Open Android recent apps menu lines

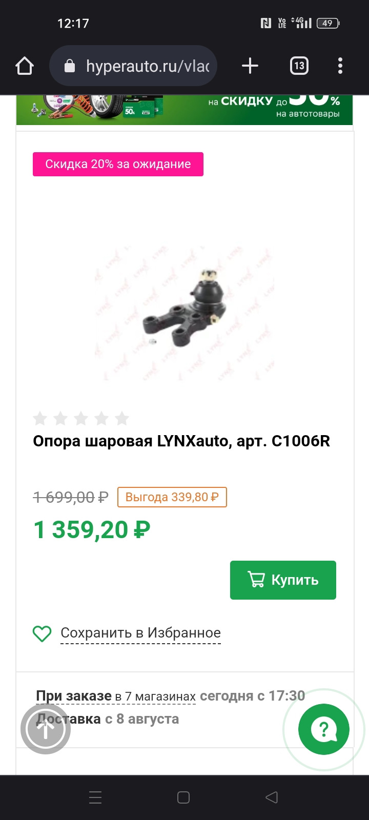coord(95,797)
